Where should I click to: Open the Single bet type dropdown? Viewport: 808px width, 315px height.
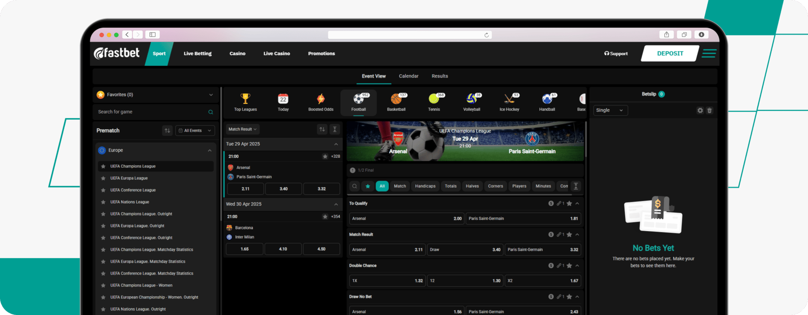(x=610, y=110)
